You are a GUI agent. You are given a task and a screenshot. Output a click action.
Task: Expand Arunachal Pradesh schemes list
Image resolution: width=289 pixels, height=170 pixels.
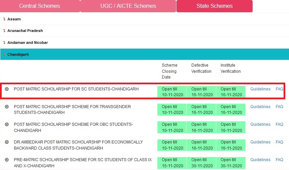click(25, 31)
